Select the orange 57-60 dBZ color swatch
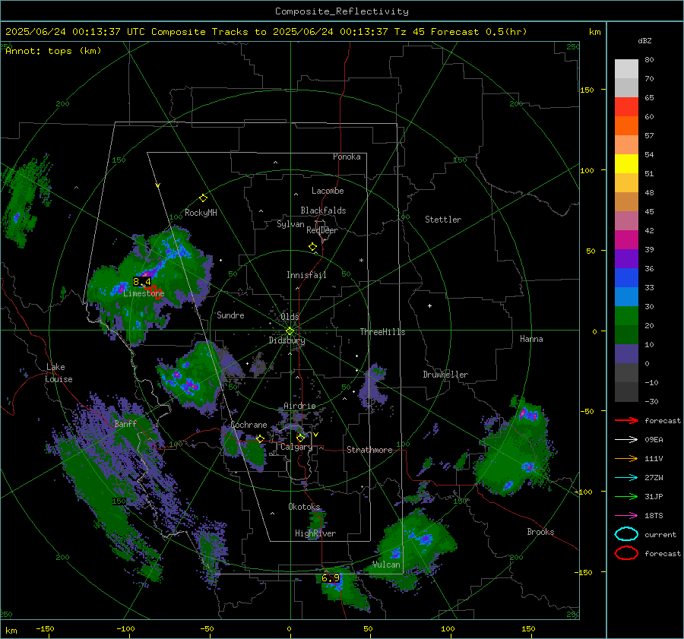This screenshot has width=684, height=639. point(626,126)
